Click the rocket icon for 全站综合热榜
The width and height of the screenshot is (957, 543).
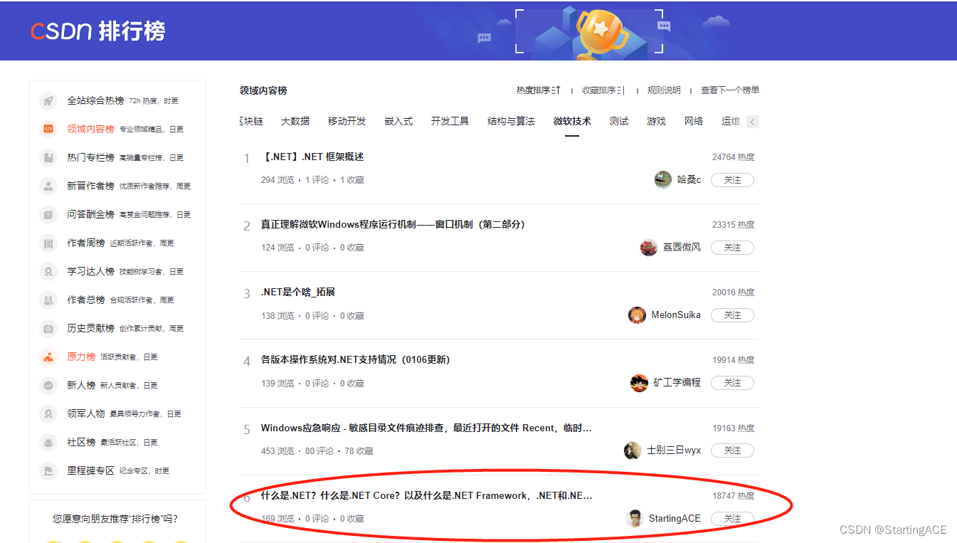pos(48,100)
